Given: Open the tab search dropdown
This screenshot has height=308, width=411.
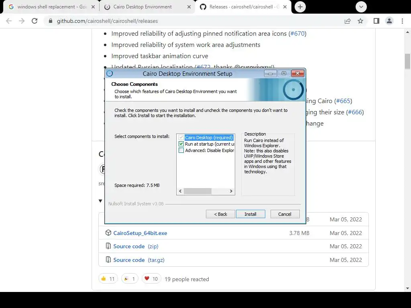Looking at the screenshot, I should (x=361, y=7).
